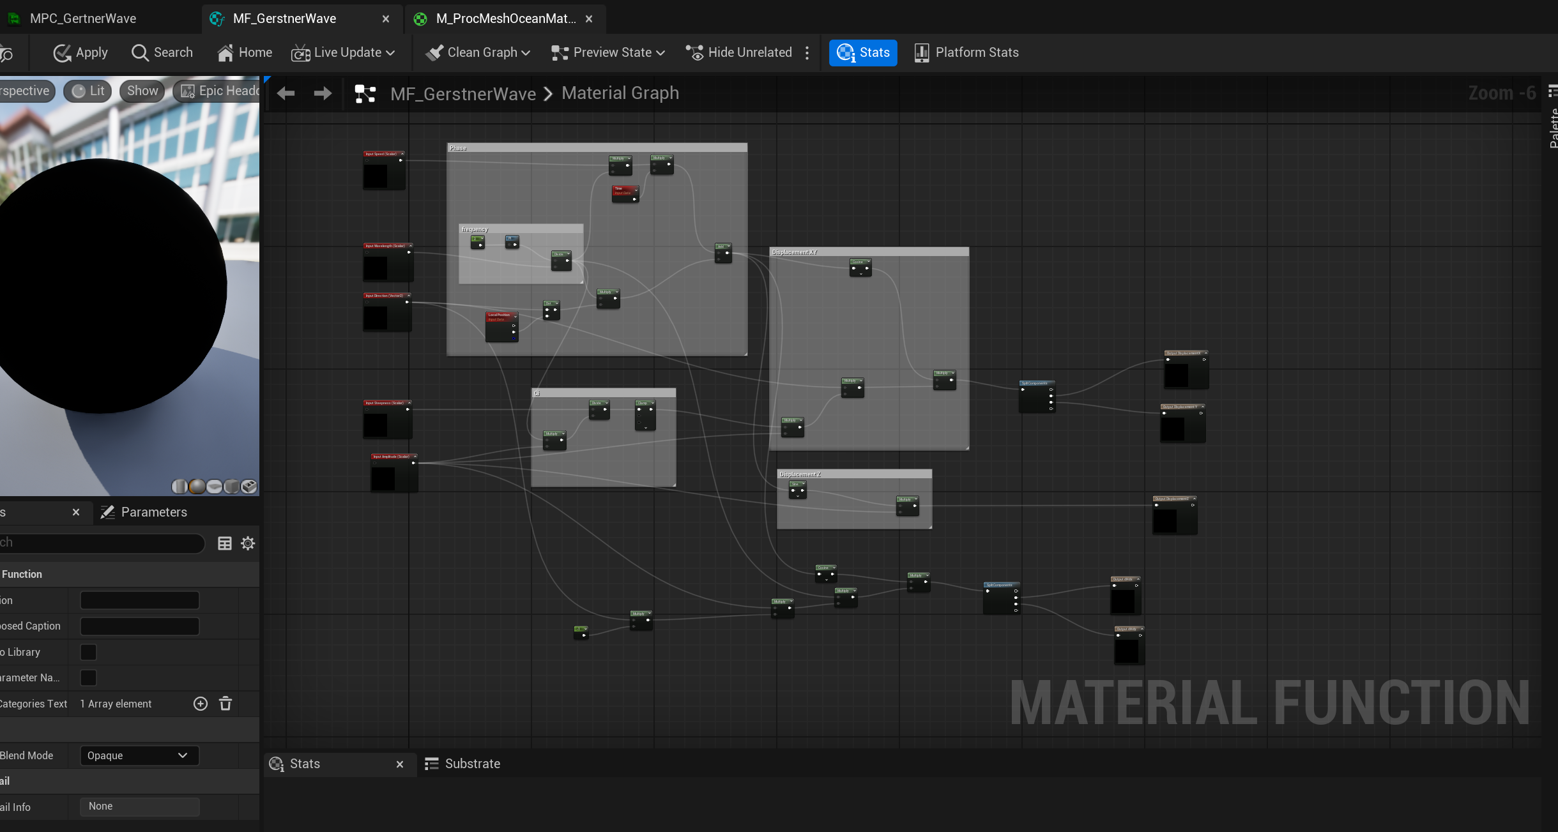Add an array element with the plus icon
1558x832 pixels.
(x=201, y=704)
